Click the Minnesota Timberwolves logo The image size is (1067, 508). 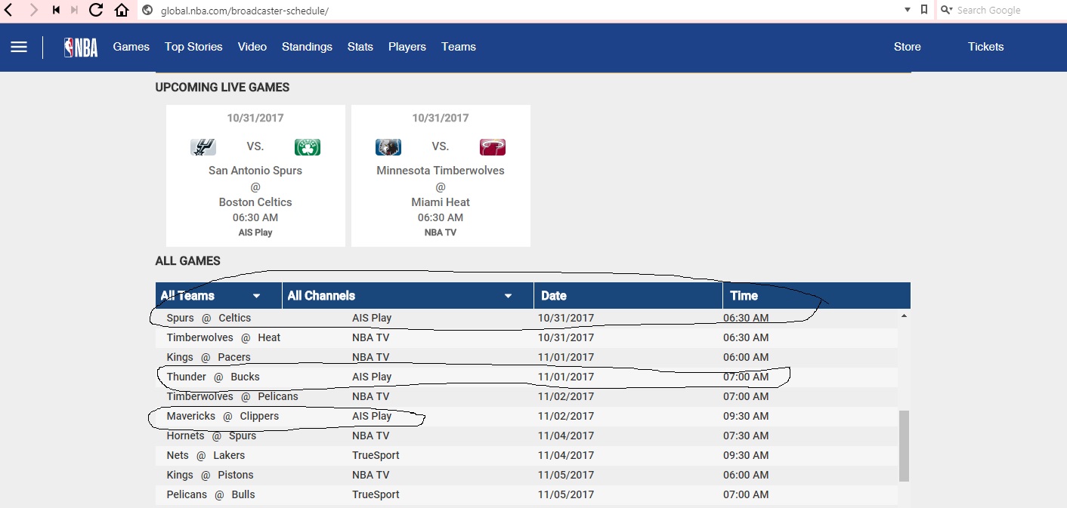388,147
